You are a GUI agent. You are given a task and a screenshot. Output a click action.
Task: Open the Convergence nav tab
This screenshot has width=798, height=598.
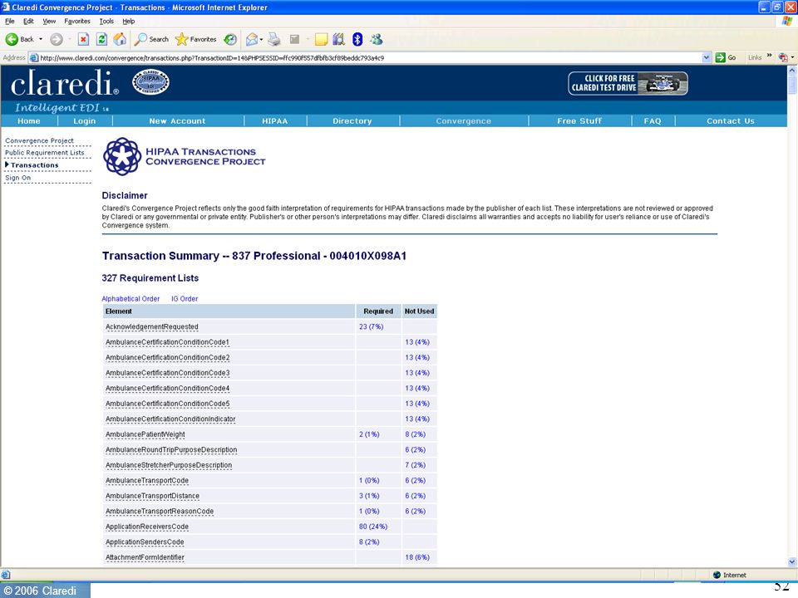pos(464,121)
